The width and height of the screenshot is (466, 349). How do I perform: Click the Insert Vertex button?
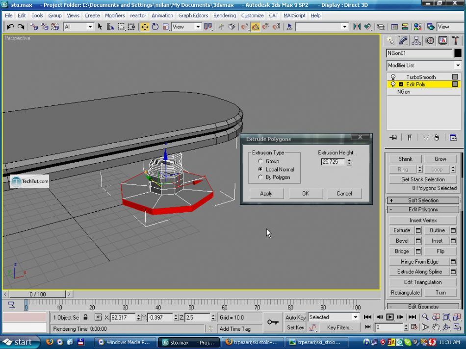point(423,220)
